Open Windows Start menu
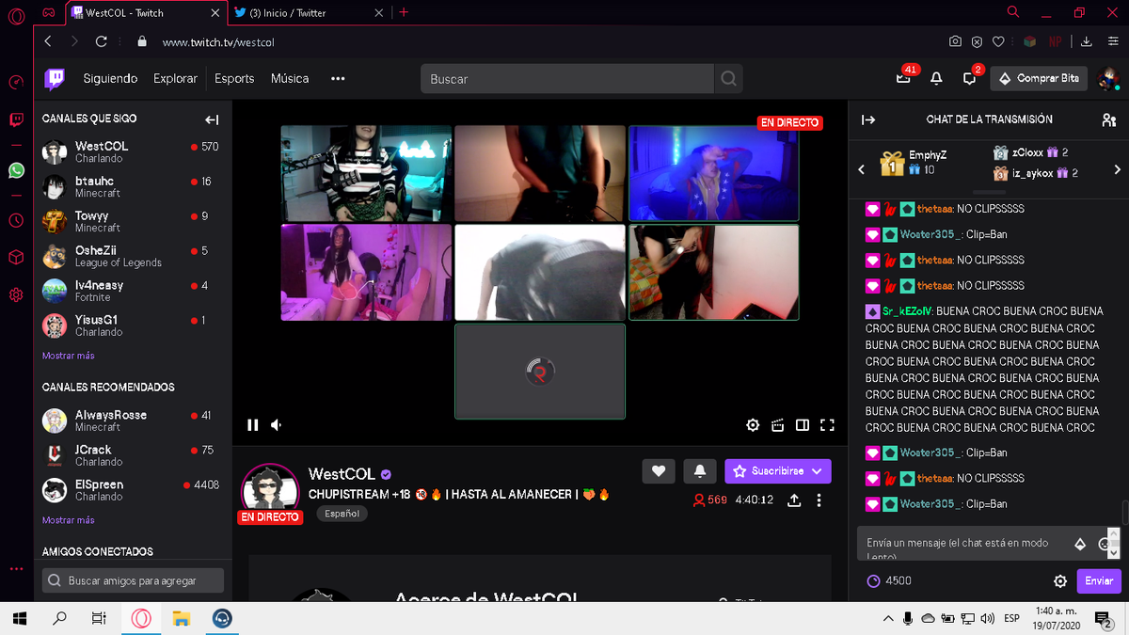The height and width of the screenshot is (635, 1129). point(19,618)
